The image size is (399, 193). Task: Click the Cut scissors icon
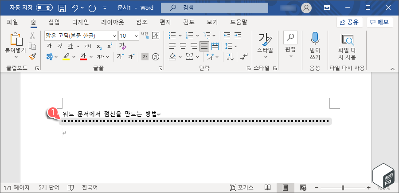click(32, 35)
